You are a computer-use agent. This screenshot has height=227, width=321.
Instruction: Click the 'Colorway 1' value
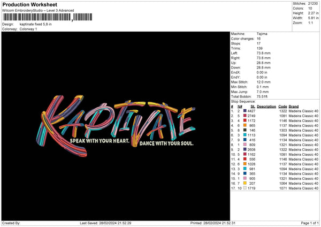(28, 29)
